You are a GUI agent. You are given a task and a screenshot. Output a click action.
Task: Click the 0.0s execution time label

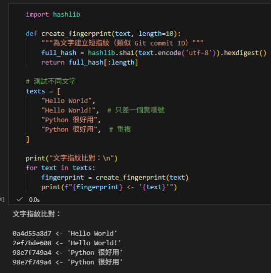34,200
